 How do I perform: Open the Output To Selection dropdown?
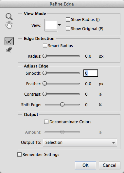(x=80, y=143)
